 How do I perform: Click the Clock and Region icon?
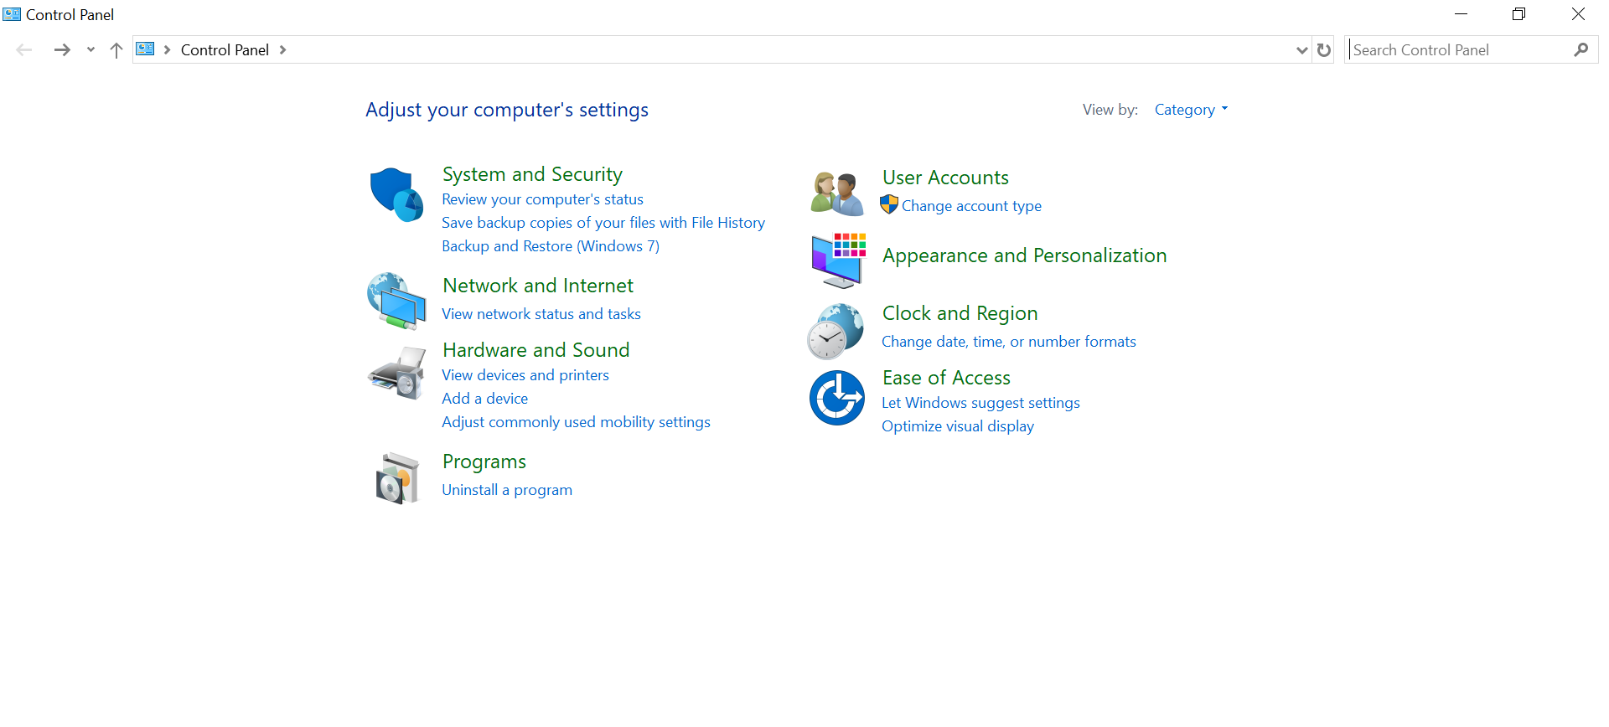[x=836, y=332]
